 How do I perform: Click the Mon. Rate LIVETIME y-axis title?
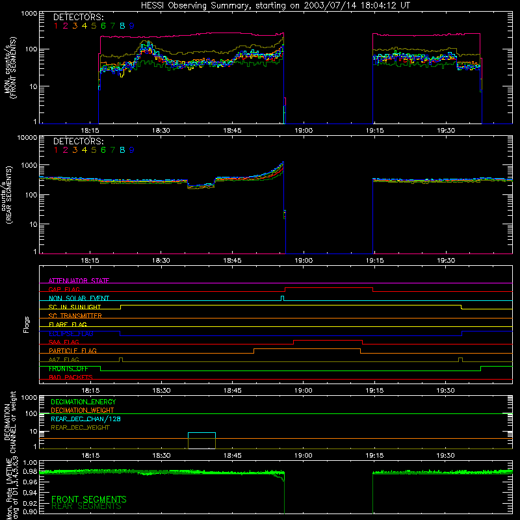pos(9,488)
